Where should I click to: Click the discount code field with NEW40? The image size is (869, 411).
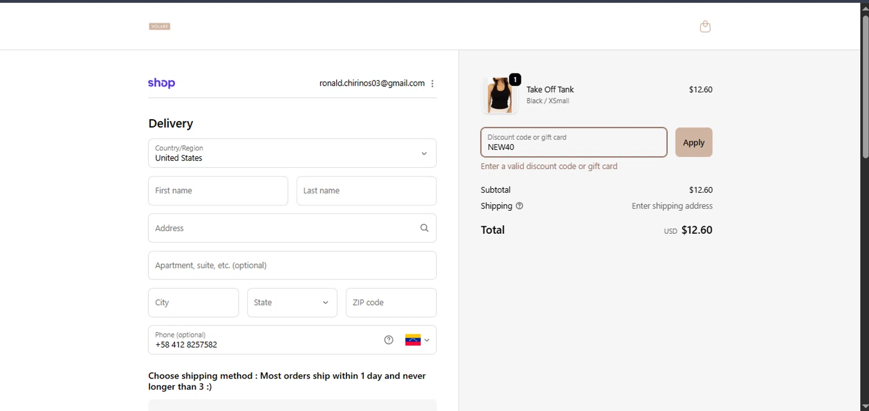[x=574, y=142]
